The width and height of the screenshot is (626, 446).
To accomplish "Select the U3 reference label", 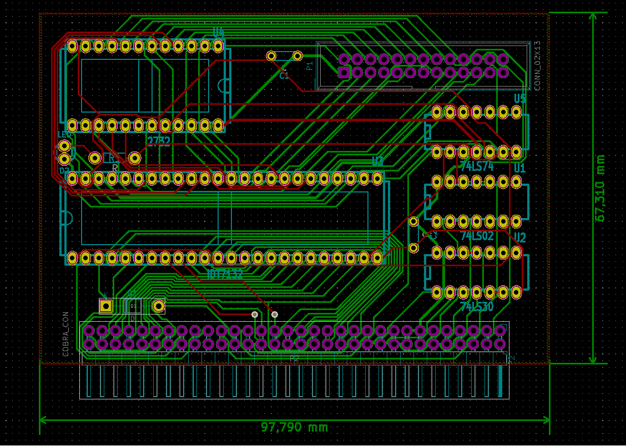I will [378, 161].
